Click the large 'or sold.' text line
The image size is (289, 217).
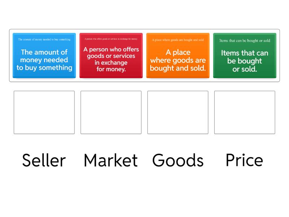[245, 69]
